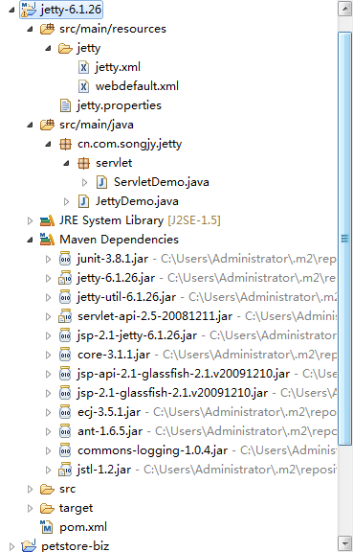This screenshot has width=353, height=552.
Task: Click the src/main/java source folder icon
Action: pos(47,125)
